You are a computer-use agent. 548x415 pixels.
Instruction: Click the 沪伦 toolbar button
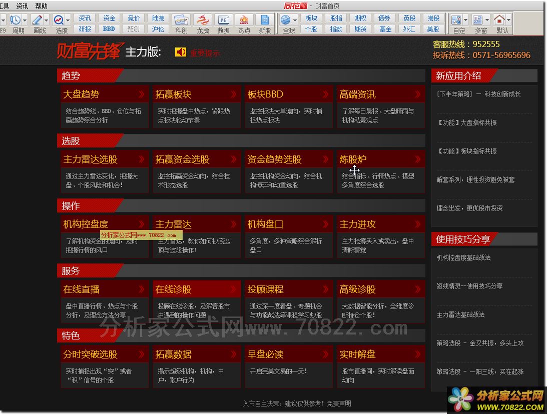[x=158, y=29]
